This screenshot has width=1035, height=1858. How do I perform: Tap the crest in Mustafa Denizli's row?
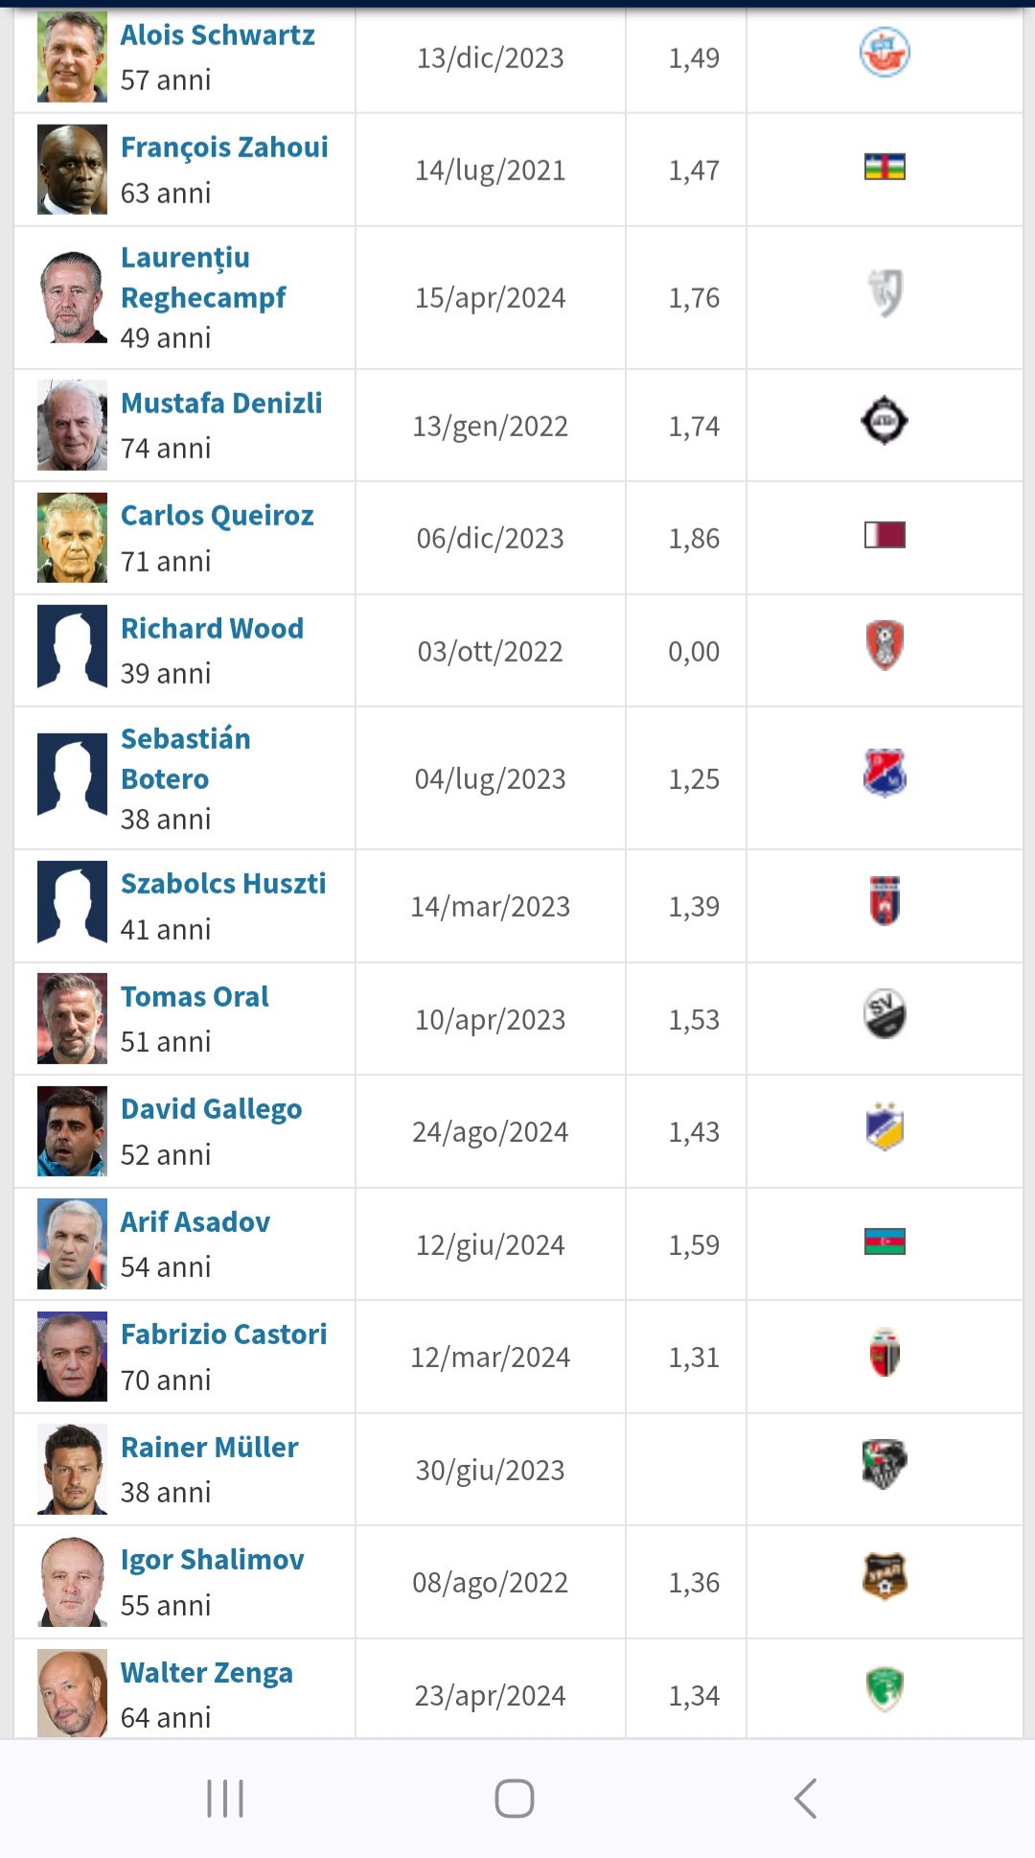885,421
